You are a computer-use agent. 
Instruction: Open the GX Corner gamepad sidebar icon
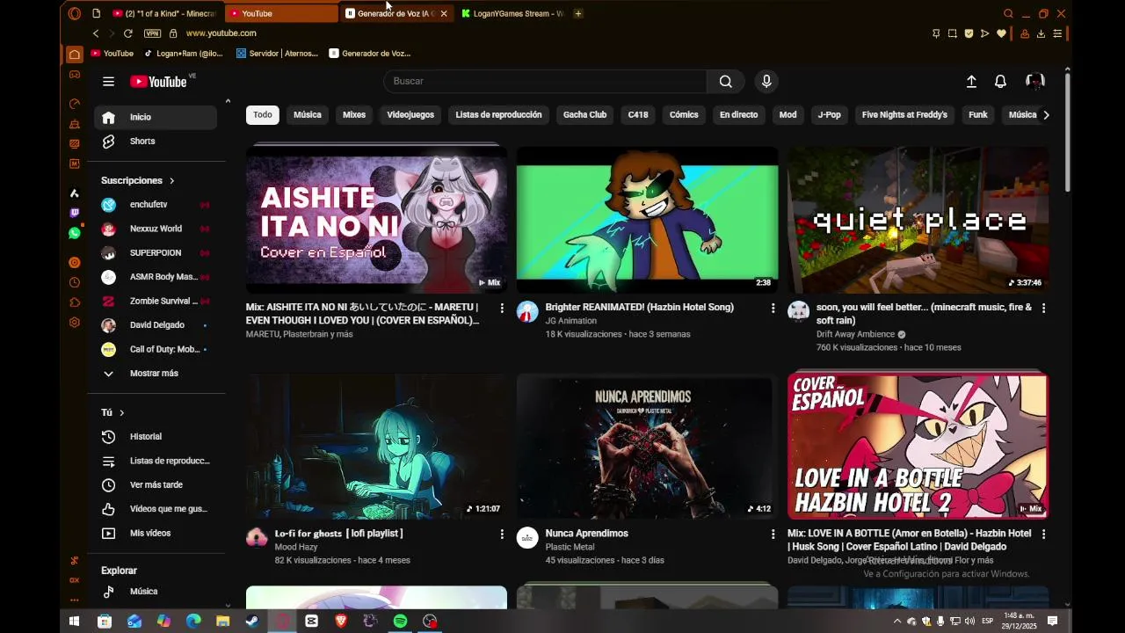click(75, 75)
